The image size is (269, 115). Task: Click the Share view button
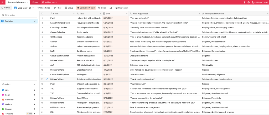(x=121, y=8)
